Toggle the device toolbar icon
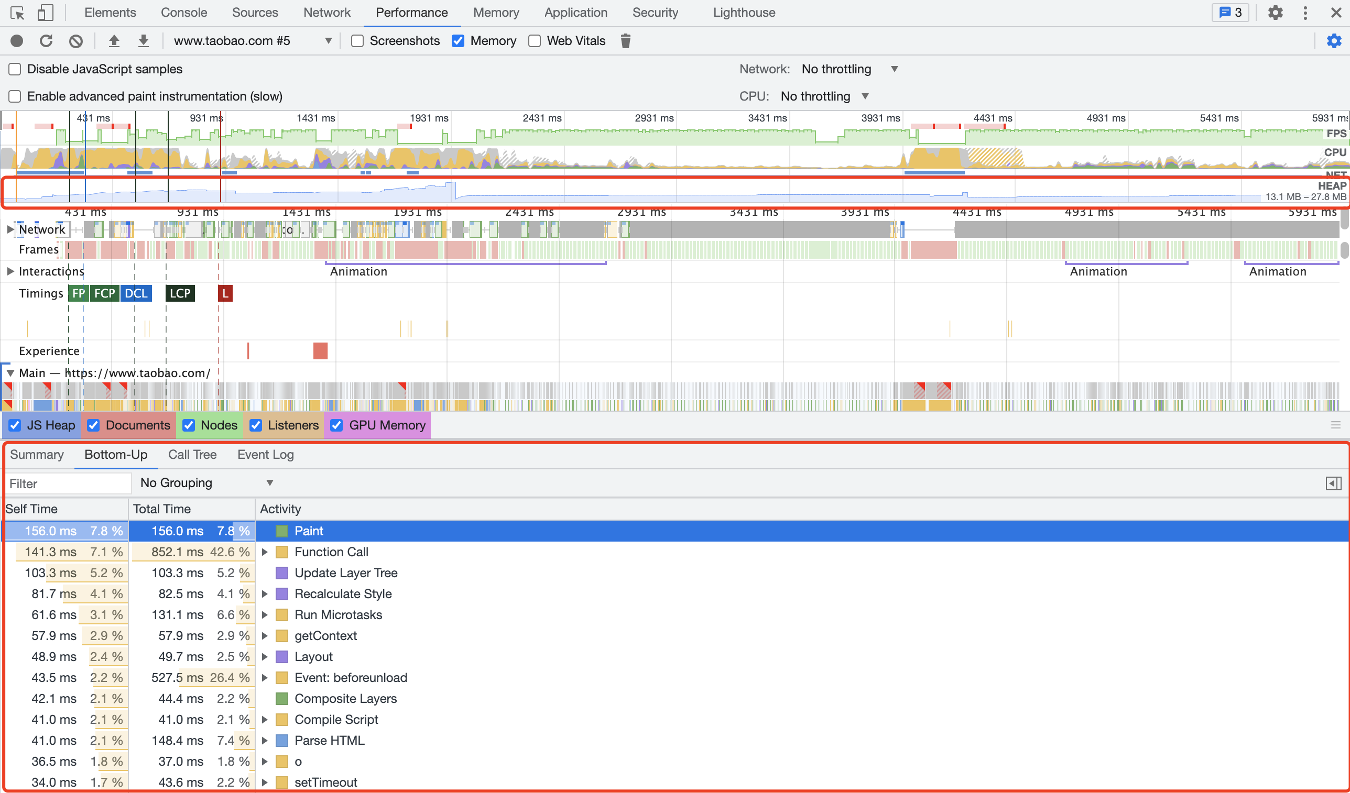1350x793 pixels. tap(46, 13)
